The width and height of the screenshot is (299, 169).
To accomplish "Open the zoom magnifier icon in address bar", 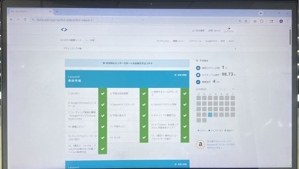I will (x=240, y=21).
